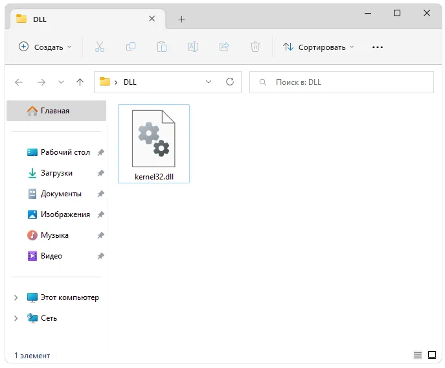The width and height of the screenshot is (445, 368).
Task: Refresh the DLL folder view
Action: tap(230, 82)
